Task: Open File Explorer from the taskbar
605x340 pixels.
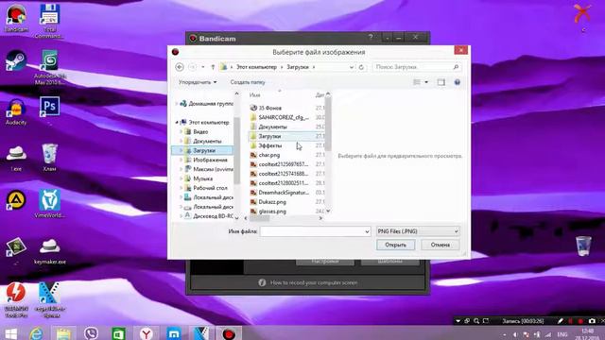Action: pyautogui.click(x=63, y=333)
